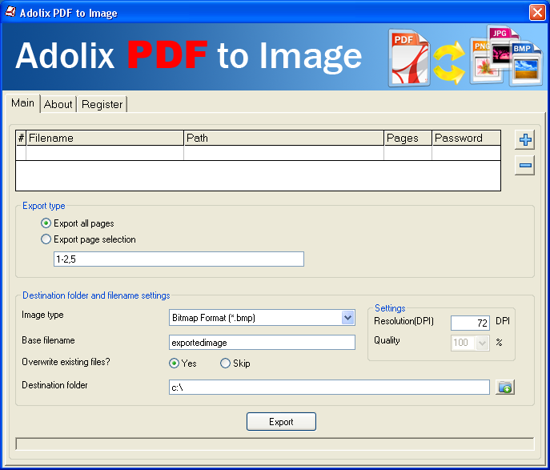Viewport: 550px width, 470px height.
Task: Click the 'Quality' label
Action: click(387, 340)
